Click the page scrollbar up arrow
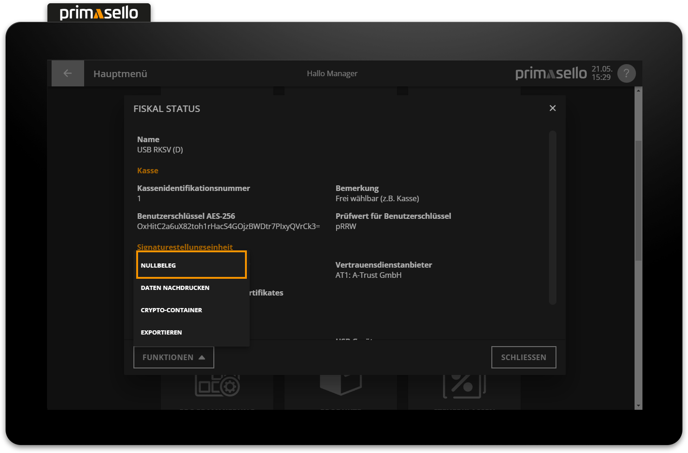The height and width of the screenshot is (453, 688). tap(638, 91)
